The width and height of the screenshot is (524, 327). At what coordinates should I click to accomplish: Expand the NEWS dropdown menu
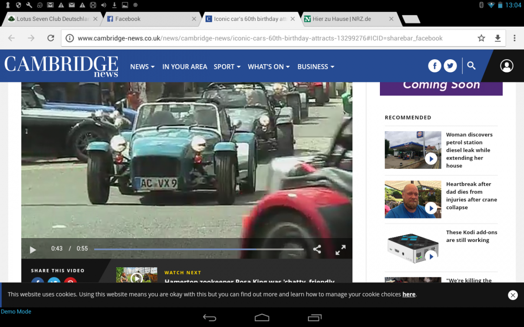pos(142,67)
